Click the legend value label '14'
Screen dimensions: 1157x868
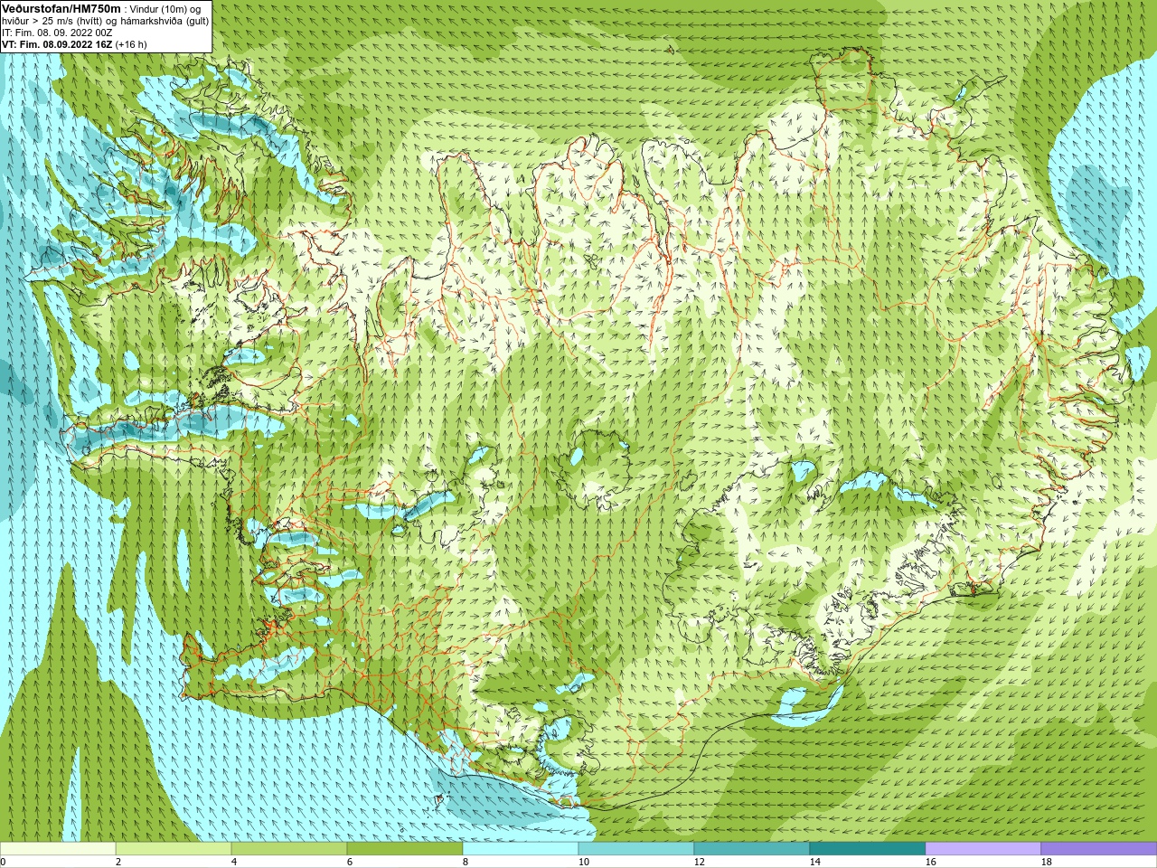point(815,862)
